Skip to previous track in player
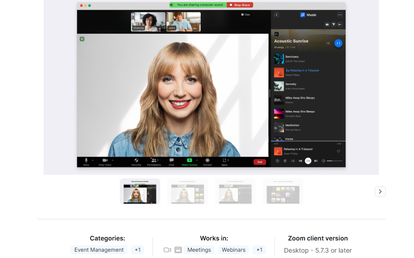Screen dimensions: 414x258 coord(300,161)
